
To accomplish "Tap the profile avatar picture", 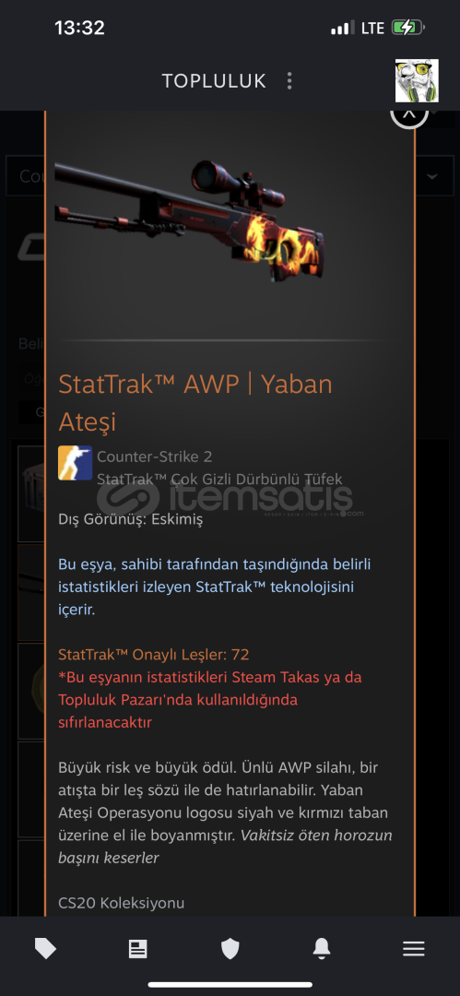I will [x=417, y=80].
